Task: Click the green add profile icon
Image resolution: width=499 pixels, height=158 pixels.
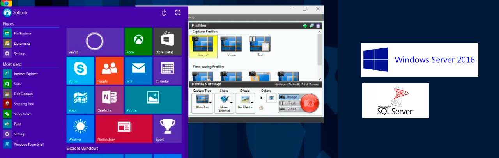Action: click(305, 25)
